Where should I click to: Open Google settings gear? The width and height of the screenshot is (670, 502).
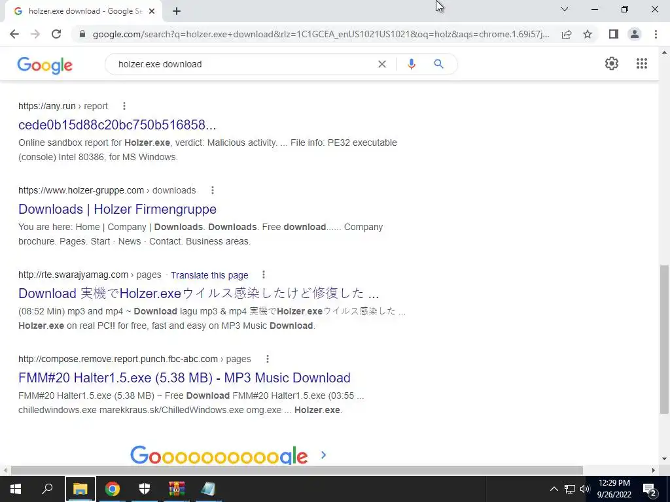pyautogui.click(x=612, y=63)
